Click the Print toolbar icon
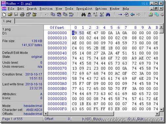166x124 pixels. 22,15
